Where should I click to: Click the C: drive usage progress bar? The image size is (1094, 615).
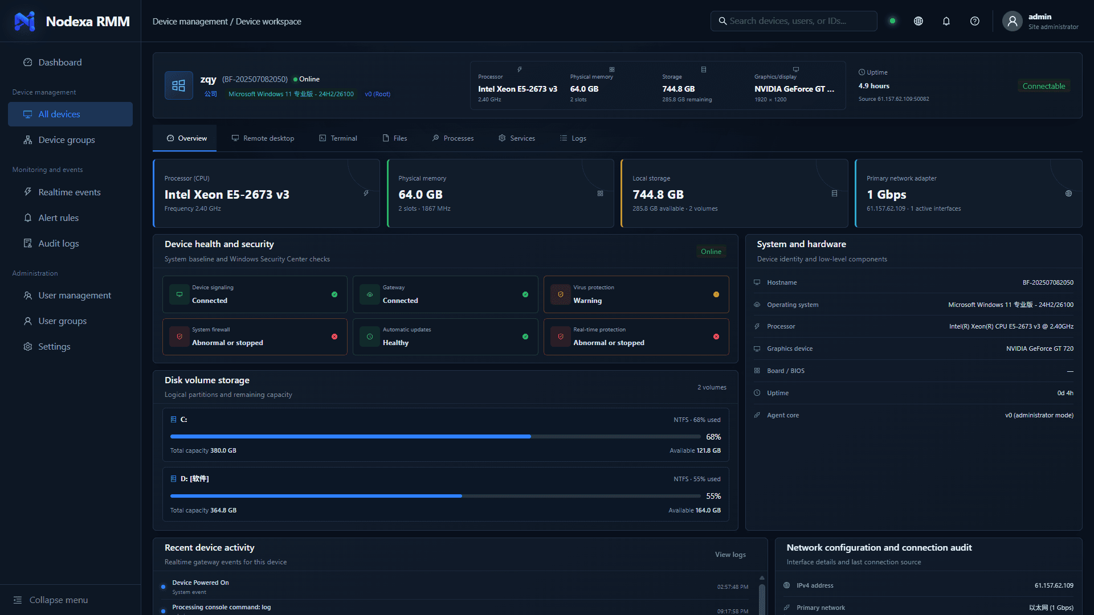[435, 437]
